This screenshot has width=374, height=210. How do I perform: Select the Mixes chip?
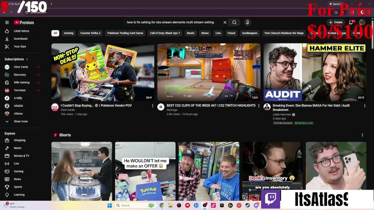205,33
